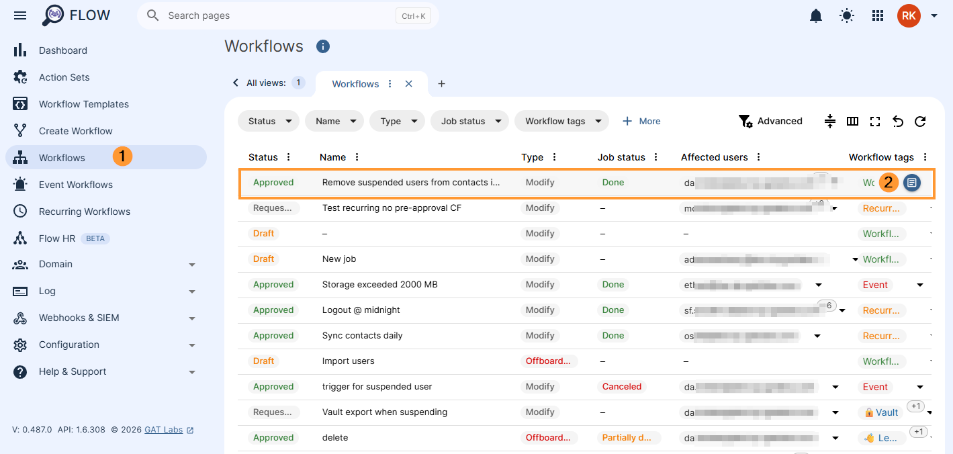This screenshot has height=454, width=953.
Task: Go back to All views
Action: (267, 83)
